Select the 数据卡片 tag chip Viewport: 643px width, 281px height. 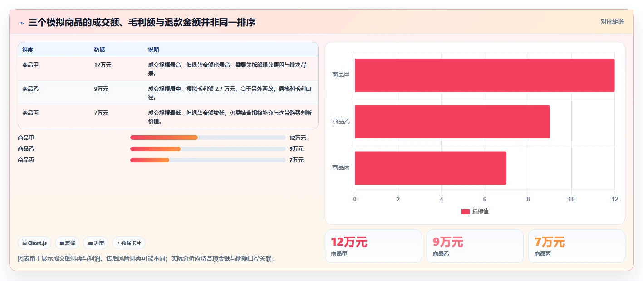[129, 243]
